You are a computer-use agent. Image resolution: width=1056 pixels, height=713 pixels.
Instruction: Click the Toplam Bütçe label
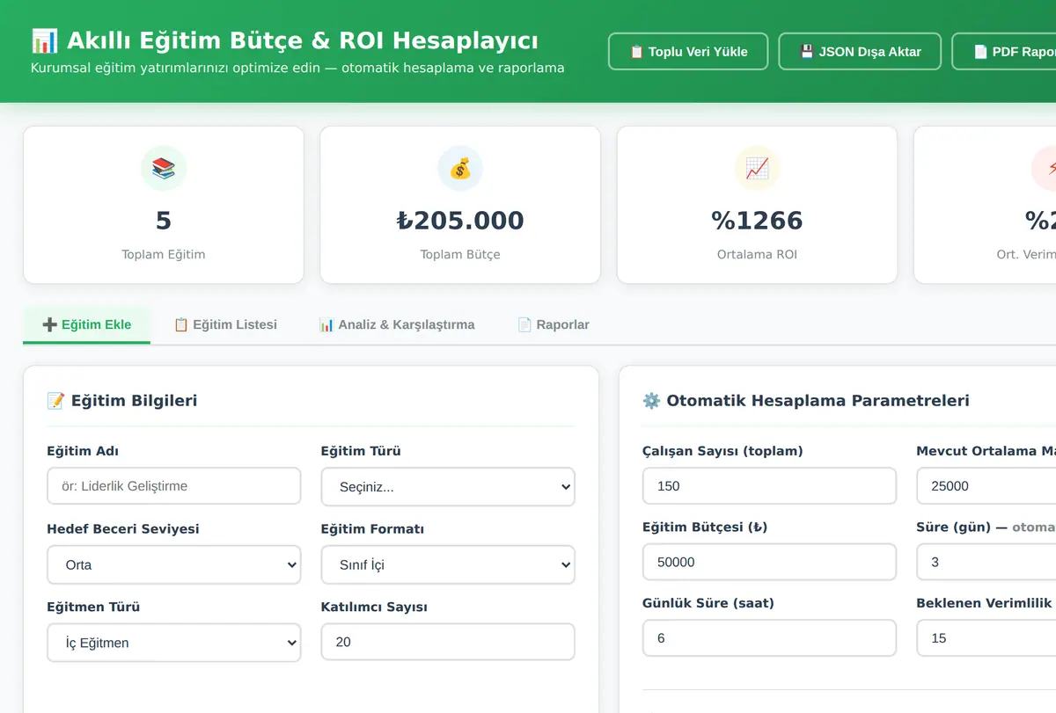(460, 254)
